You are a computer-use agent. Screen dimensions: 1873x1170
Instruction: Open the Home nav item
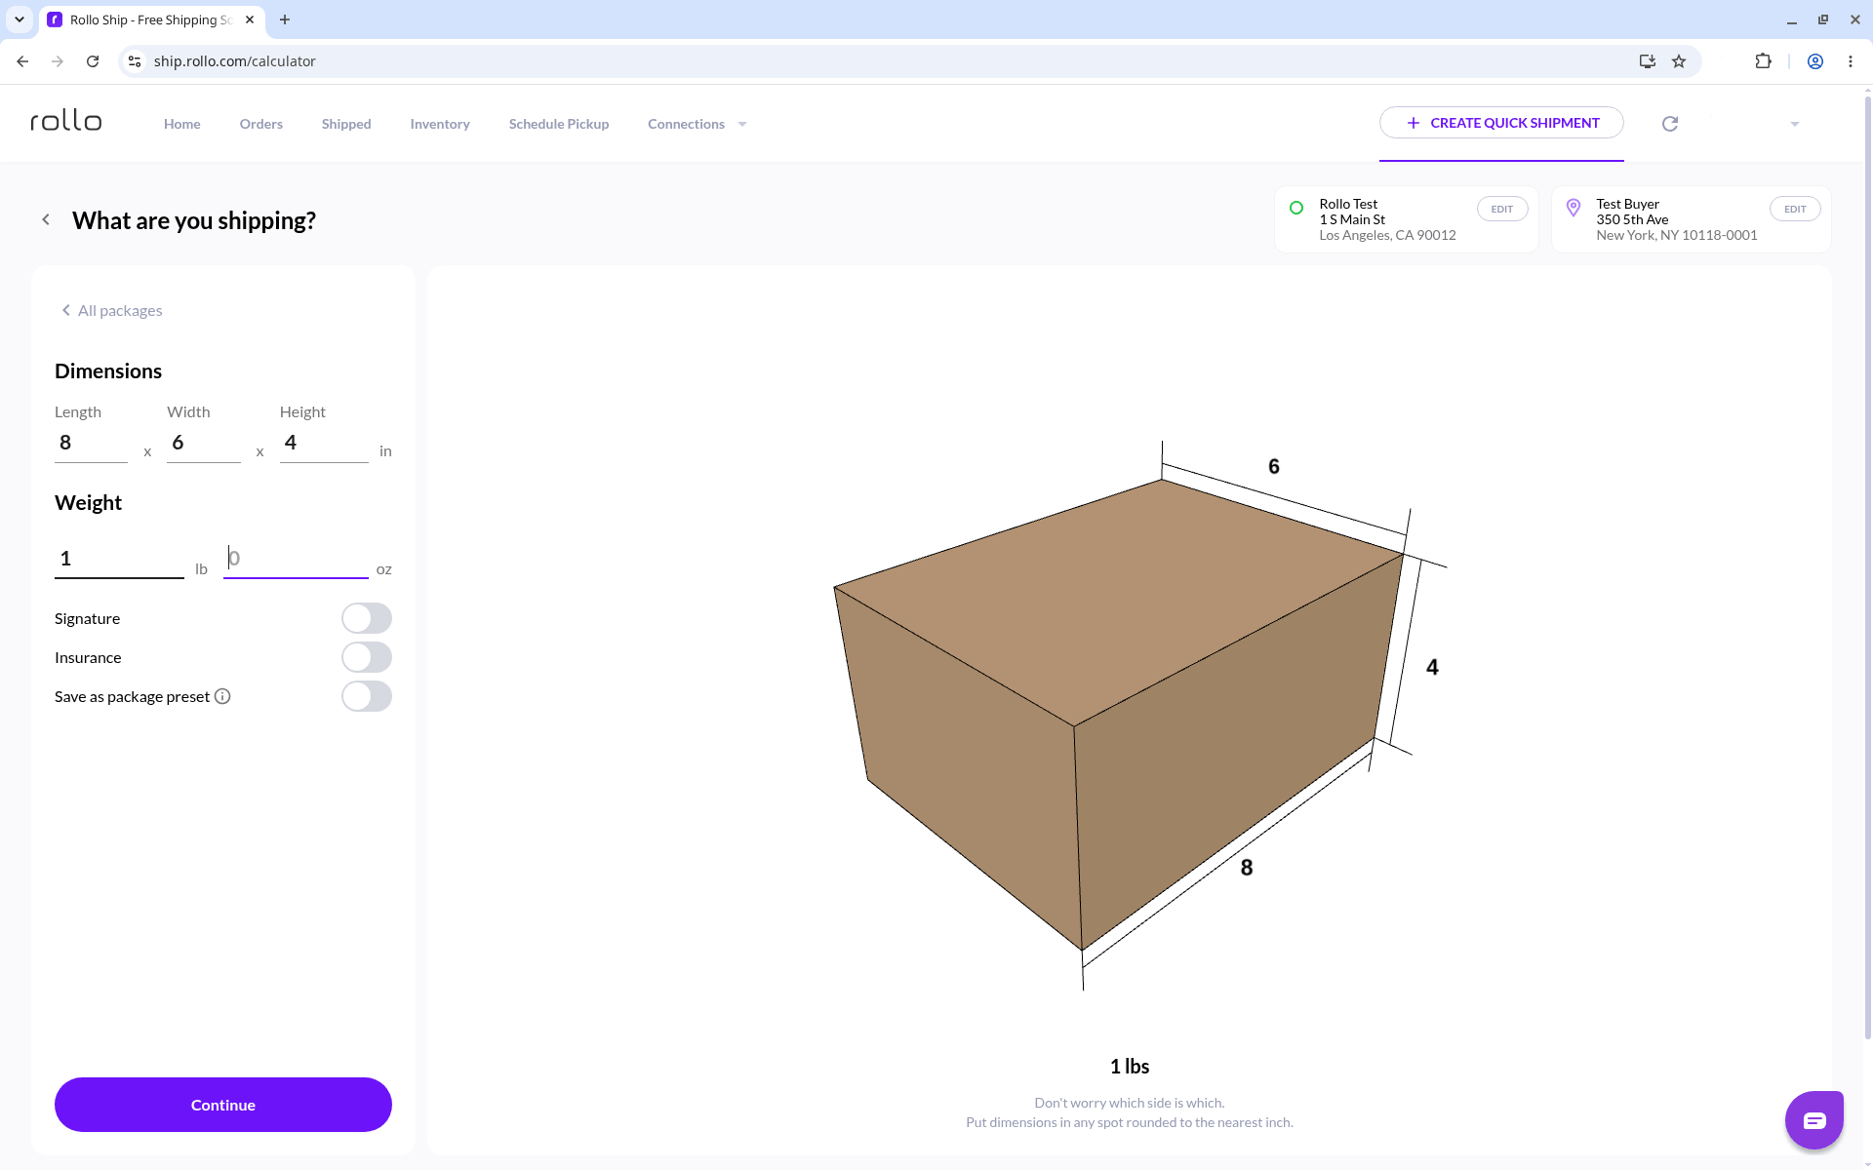point(182,124)
